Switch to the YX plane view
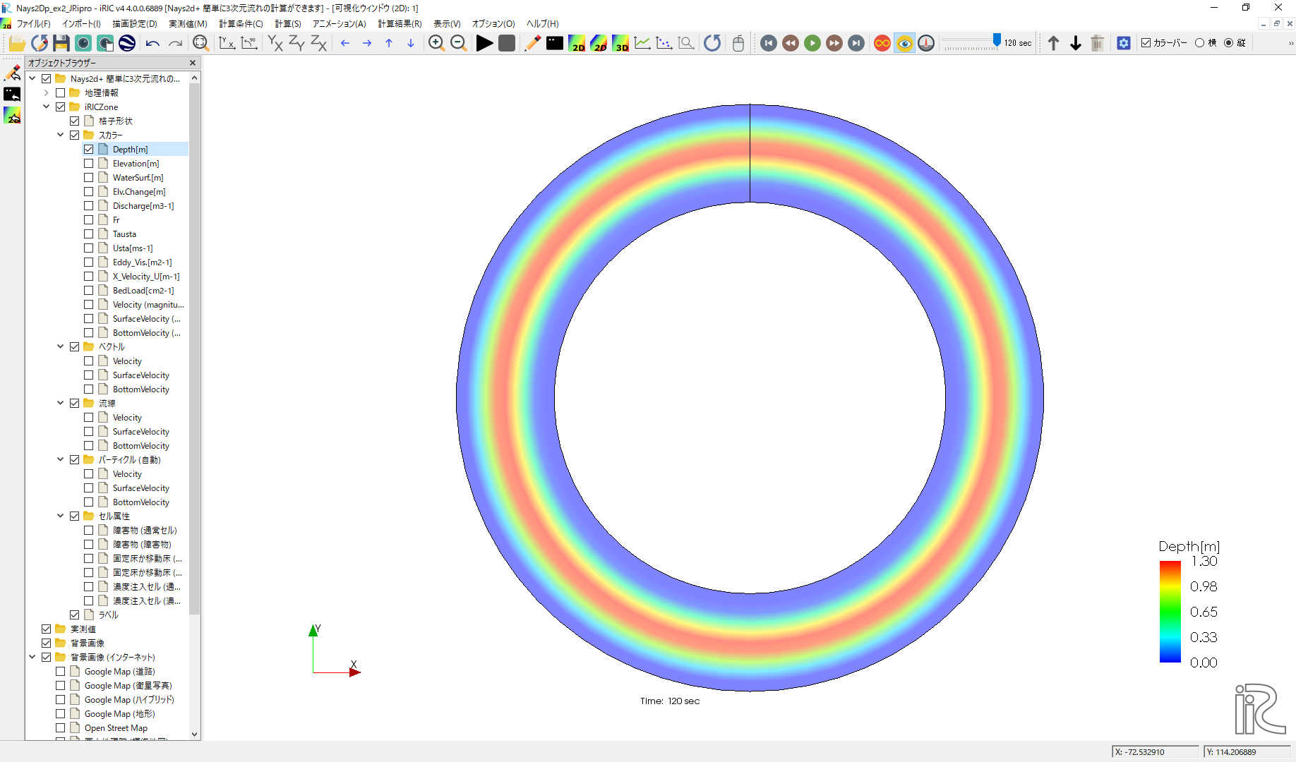 click(275, 43)
